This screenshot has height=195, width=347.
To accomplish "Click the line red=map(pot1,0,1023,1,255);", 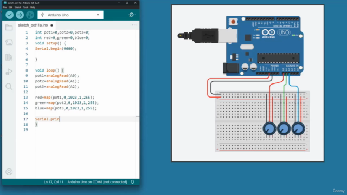I will point(65,97).
